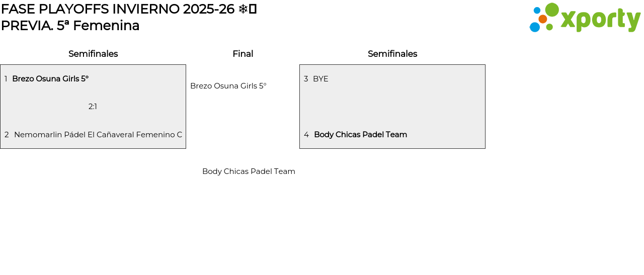The image size is (644, 275).
Task: Click the green xporty wordmark
Action: 600,20
